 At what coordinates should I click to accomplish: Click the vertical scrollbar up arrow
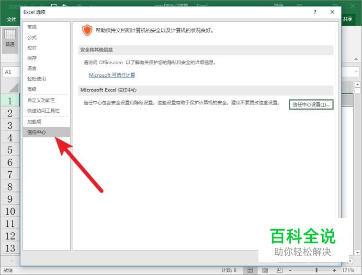pos(357,85)
